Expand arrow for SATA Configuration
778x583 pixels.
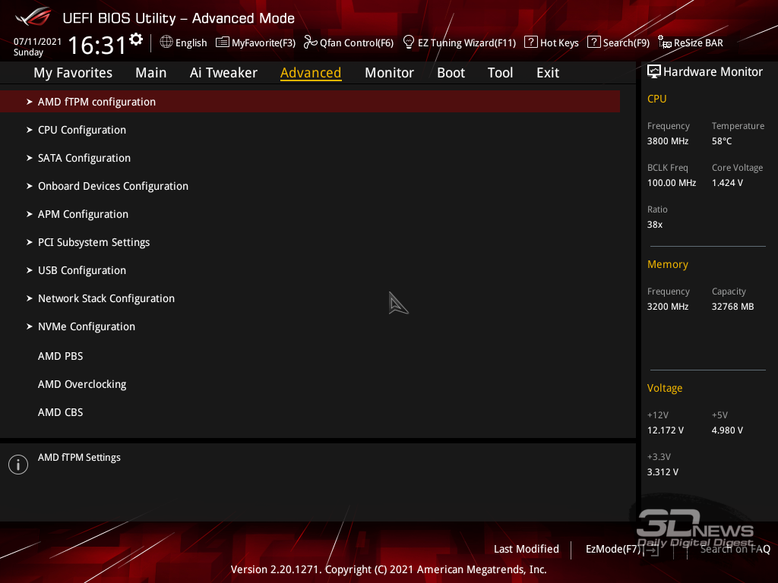(30, 158)
